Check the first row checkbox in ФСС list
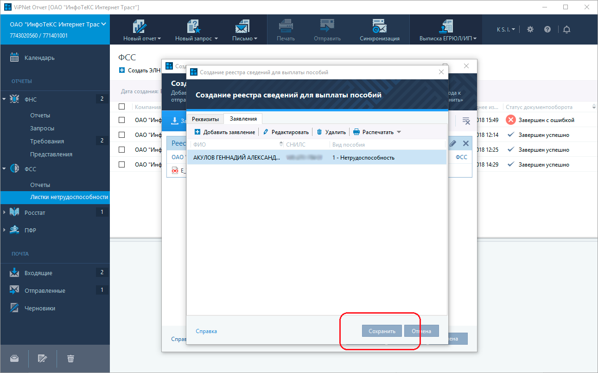Viewport: 598px width, 373px height. tap(122, 120)
